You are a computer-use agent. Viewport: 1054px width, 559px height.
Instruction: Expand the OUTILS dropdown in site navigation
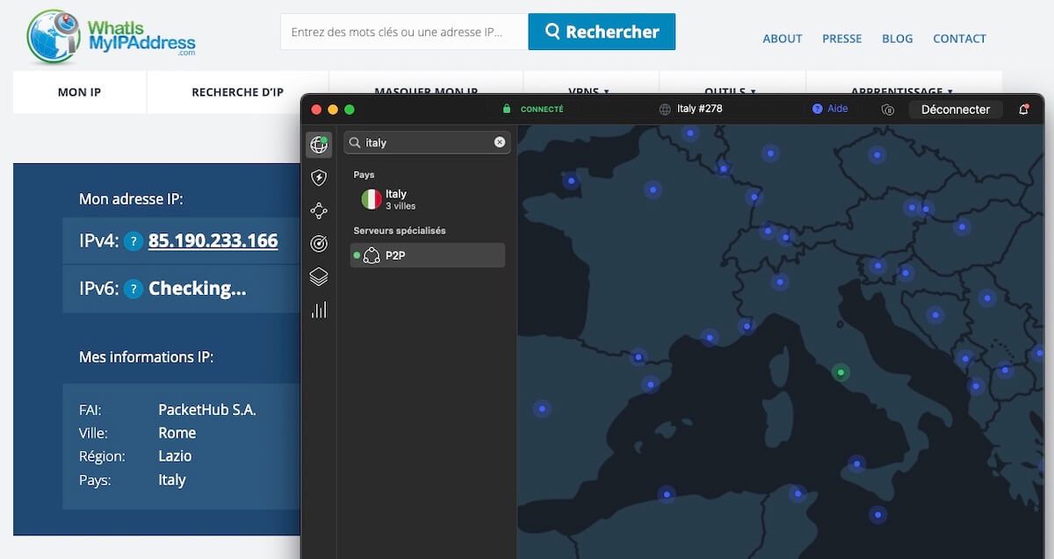tap(730, 91)
